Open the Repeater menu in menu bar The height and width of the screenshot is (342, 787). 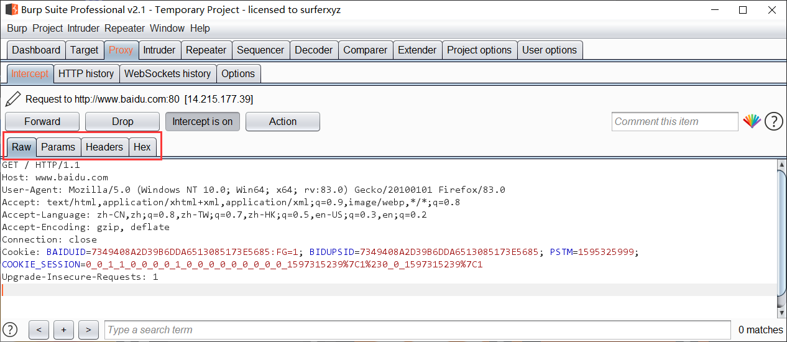pyautogui.click(x=124, y=29)
